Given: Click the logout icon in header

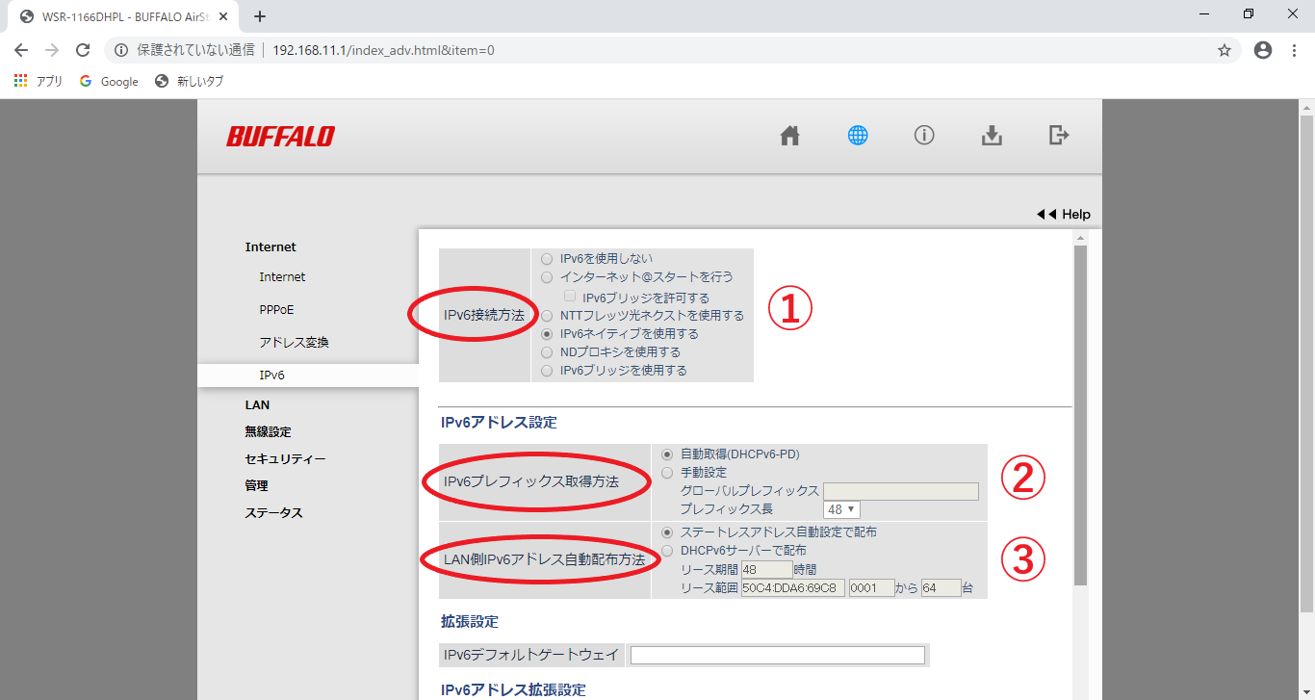Looking at the screenshot, I should (x=1059, y=136).
